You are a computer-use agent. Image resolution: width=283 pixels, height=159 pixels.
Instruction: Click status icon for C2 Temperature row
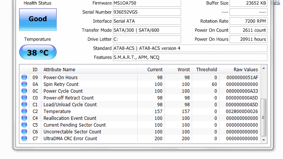coord(24,111)
